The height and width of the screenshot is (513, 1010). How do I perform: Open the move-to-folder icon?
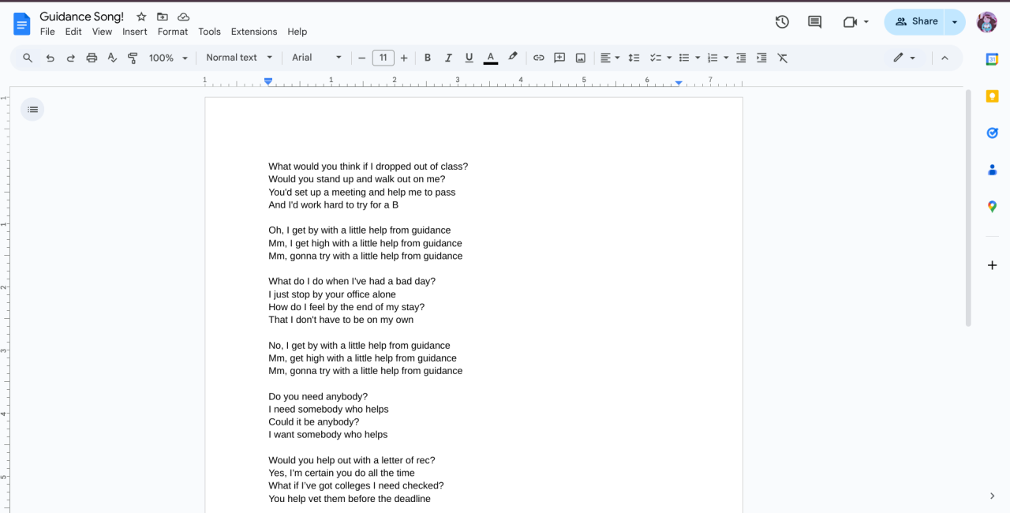coord(163,17)
